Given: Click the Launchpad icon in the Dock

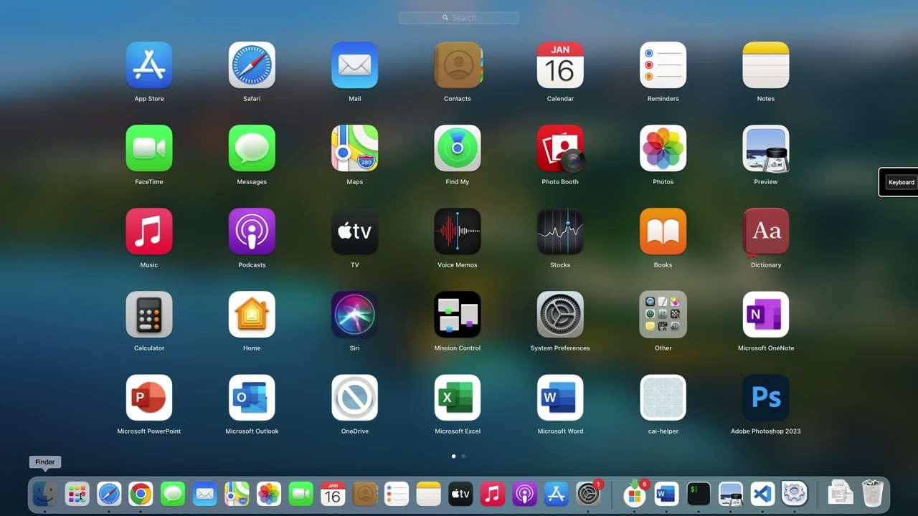Looking at the screenshot, I should tap(77, 494).
